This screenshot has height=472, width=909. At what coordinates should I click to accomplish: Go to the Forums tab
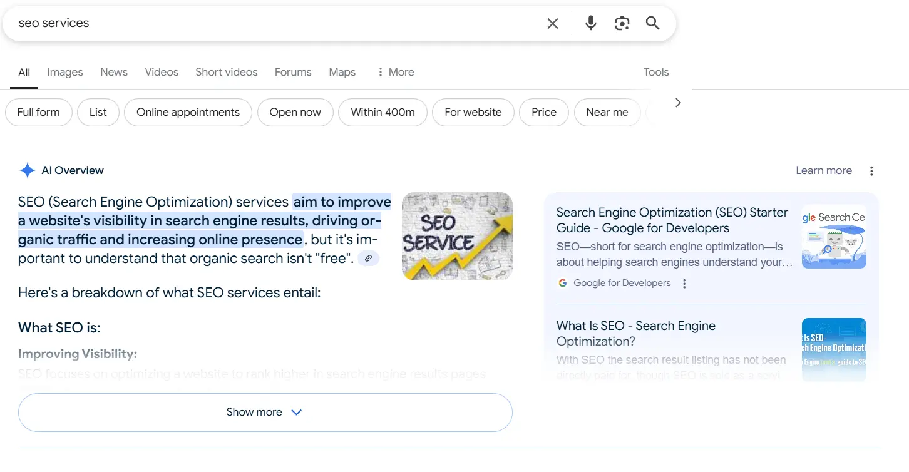pos(293,72)
